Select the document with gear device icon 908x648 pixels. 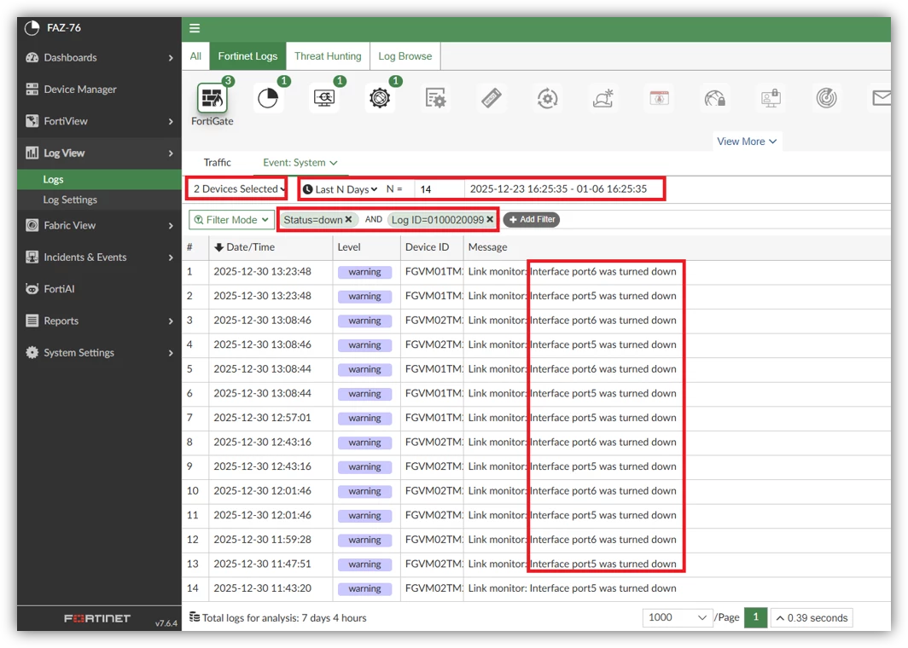pos(435,98)
